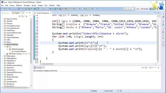The width and height of the screenshot is (166, 93).
Task: Collapse the MasyvVTablytsju project node
Action: pyautogui.click(x=2, y=44)
